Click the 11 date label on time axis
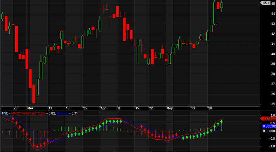This screenshot has width=276, height=152. (x=50, y=108)
